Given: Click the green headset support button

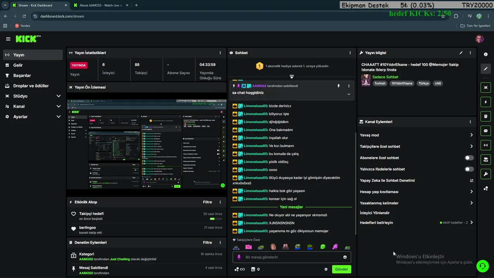Looking at the screenshot, I should click(x=482, y=266).
